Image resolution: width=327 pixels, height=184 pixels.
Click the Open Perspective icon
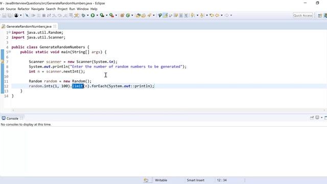[320, 16]
